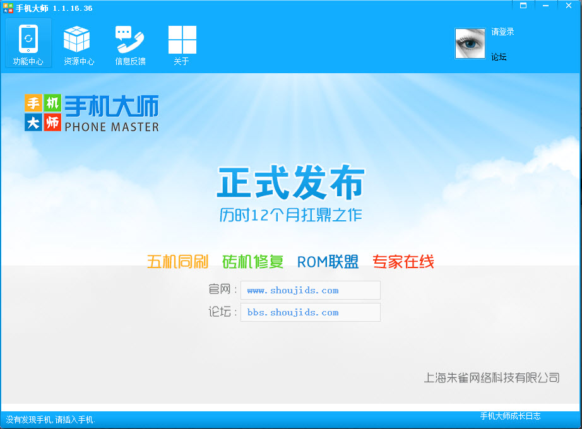
Task: Click the skin/window mode icon in title bar
Action: pyautogui.click(x=523, y=6)
